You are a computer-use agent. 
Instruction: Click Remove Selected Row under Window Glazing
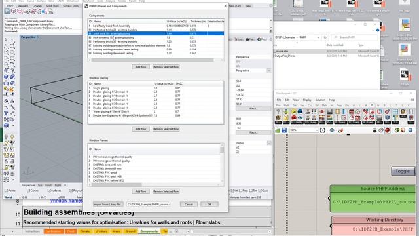(166, 129)
